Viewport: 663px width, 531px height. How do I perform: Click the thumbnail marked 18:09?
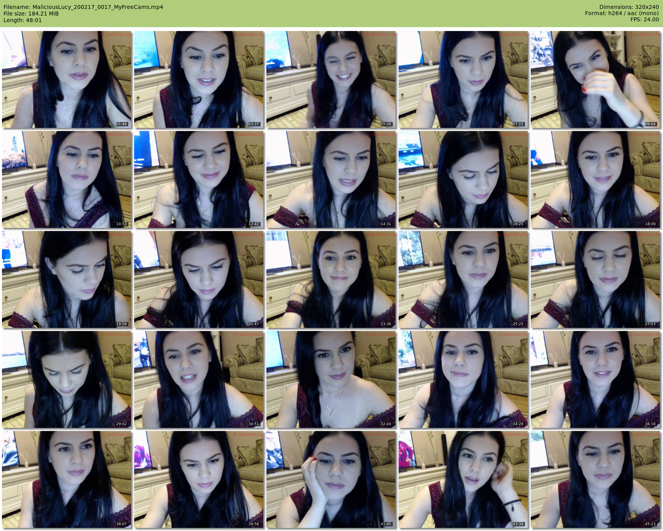point(595,179)
